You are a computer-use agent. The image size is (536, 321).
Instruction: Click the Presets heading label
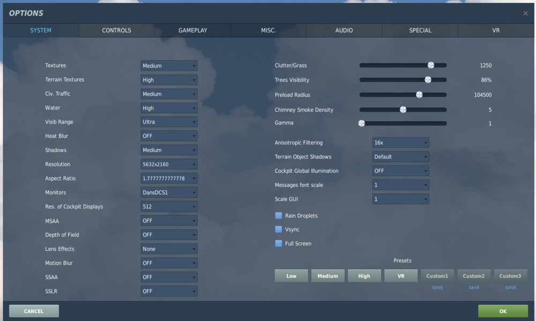[403, 260]
